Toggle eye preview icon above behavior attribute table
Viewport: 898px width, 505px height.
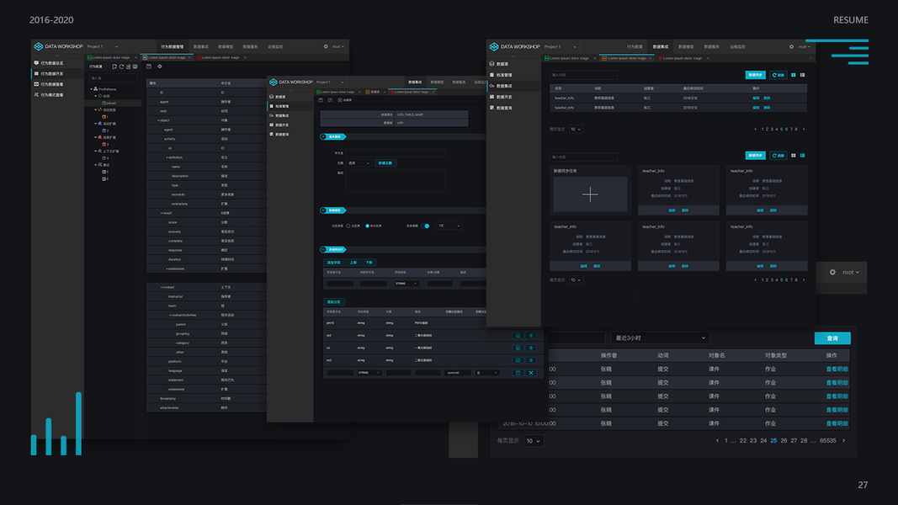[160, 66]
